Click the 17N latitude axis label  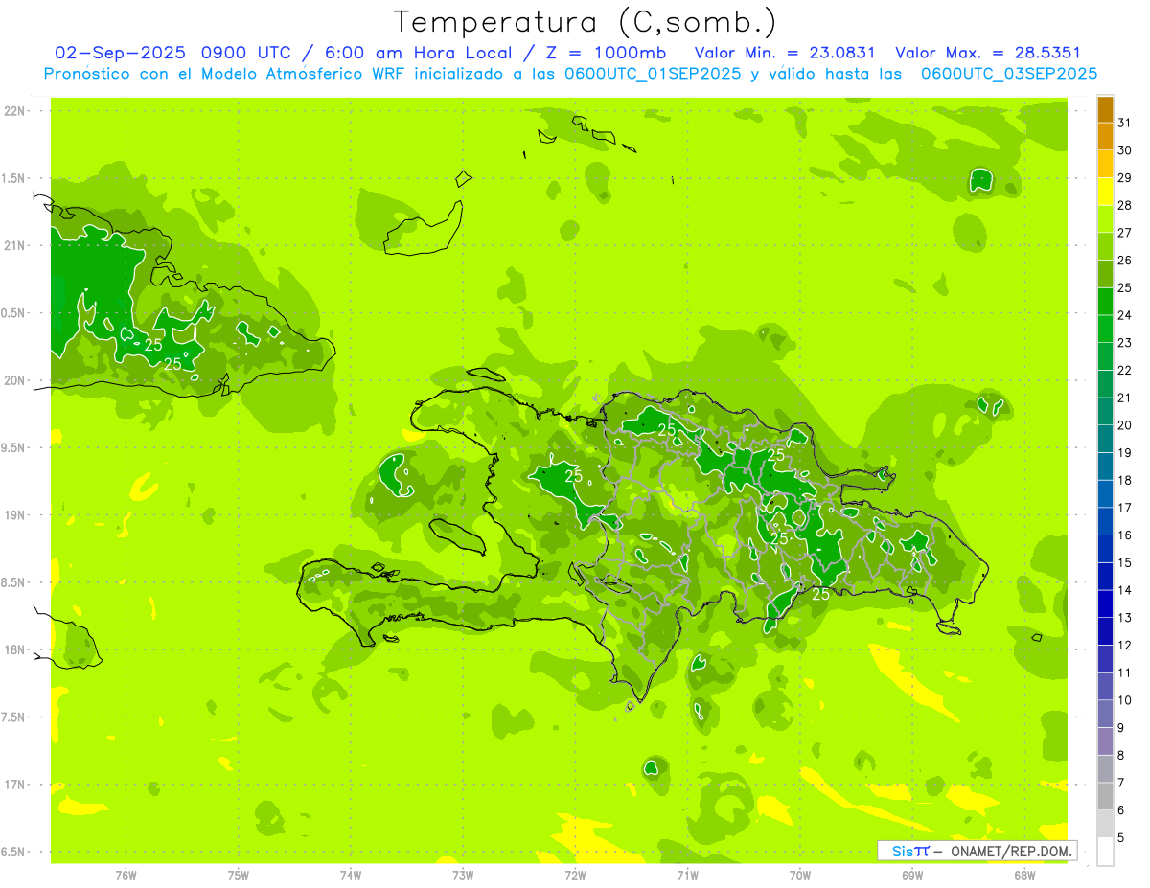15,785
